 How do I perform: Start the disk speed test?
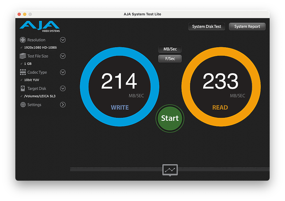[x=170, y=118]
